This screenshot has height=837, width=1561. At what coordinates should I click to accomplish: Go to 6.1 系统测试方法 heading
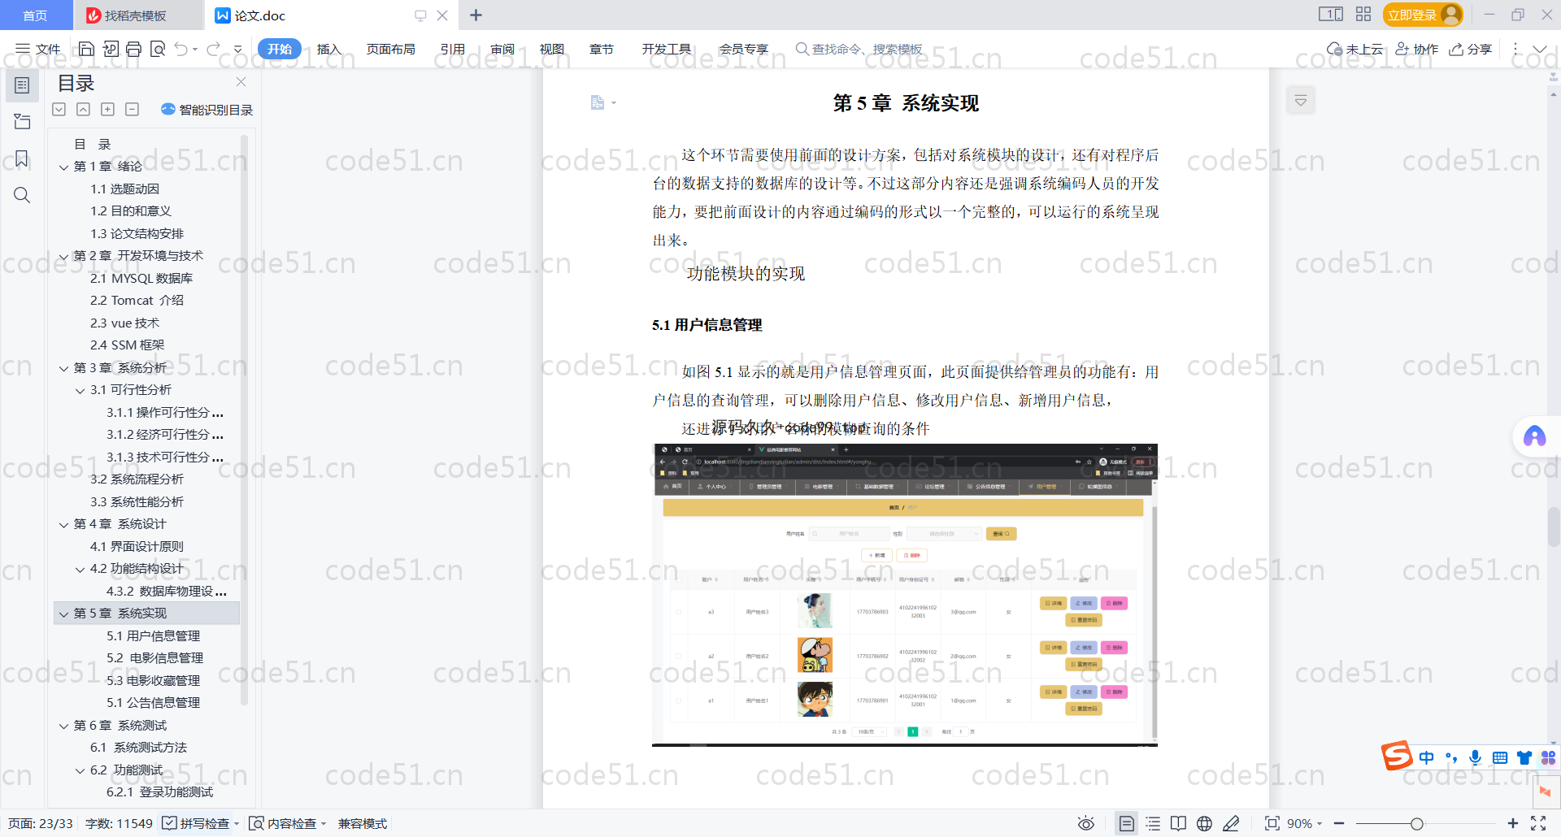[x=138, y=748]
